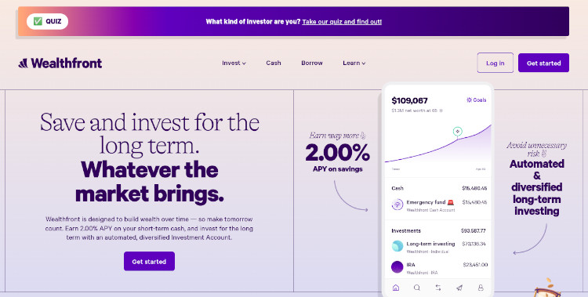Click the Long-term investing teal circle icon
This screenshot has height=297, width=588.
click(397, 246)
